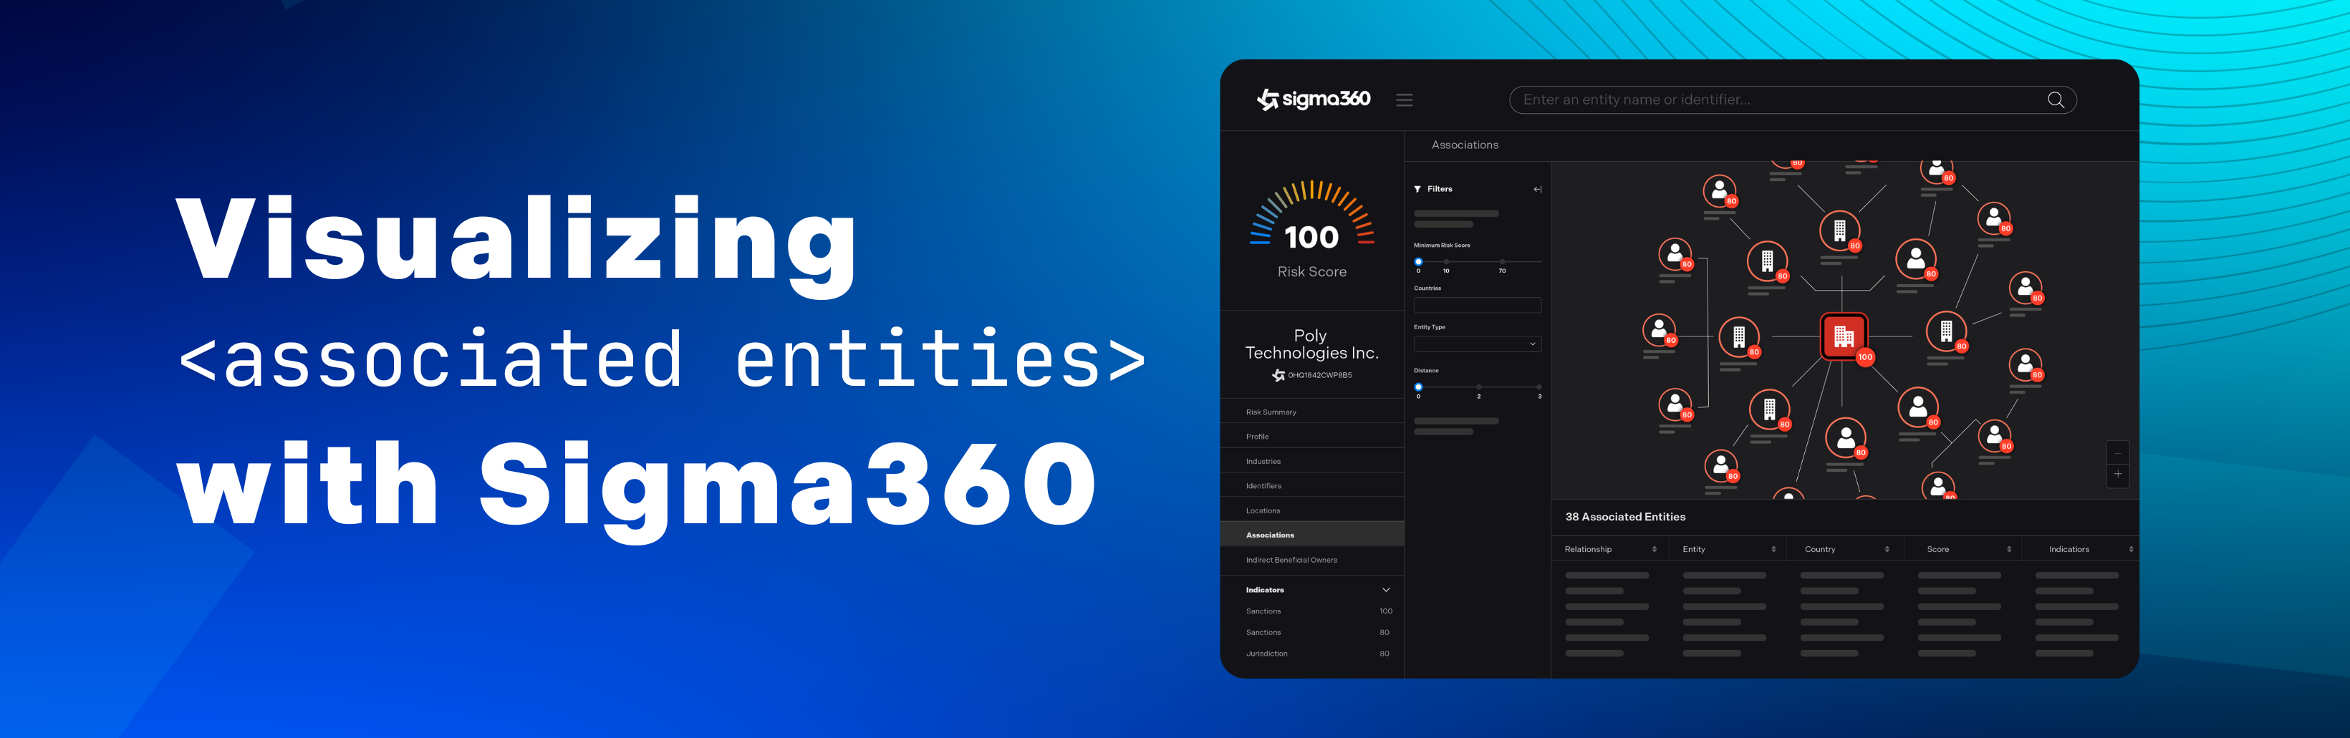Open the Risk Summary section

coord(1271,412)
